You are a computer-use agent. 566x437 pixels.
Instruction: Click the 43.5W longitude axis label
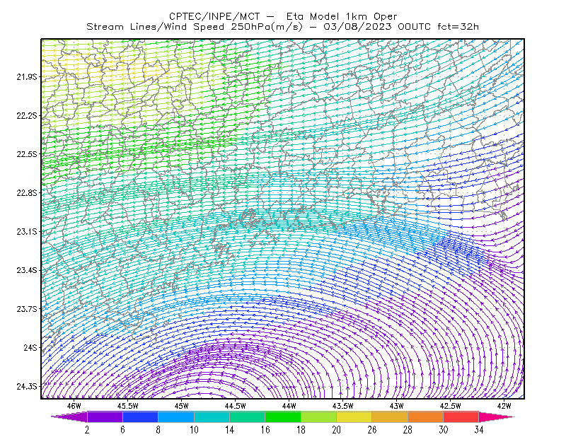coord(342,406)
